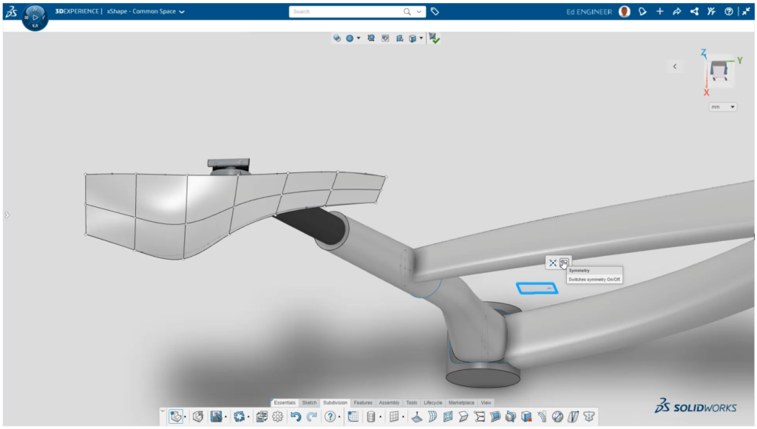757x429 pixels.
Task: Select the cylinder primitive icon in Subdivision toolbar
Action: click(x=373, y=416)
